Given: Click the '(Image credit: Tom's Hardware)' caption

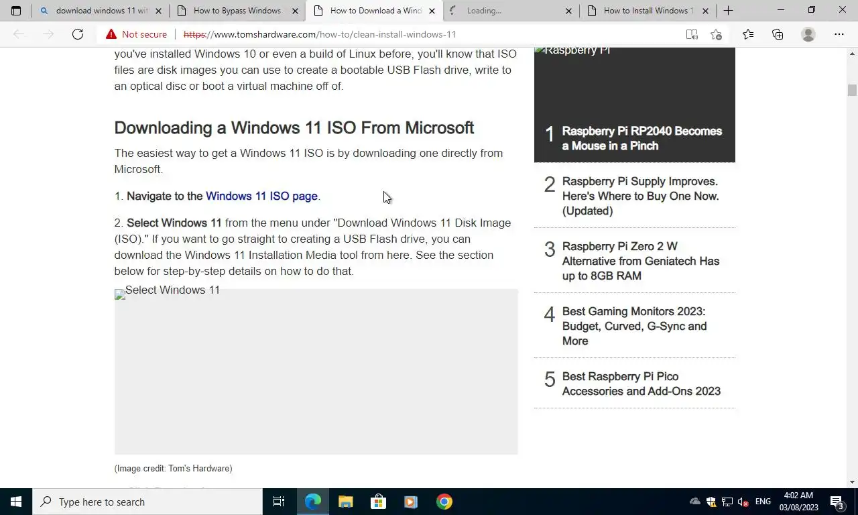Looking at the screenshot, I should tap(174, 469).
